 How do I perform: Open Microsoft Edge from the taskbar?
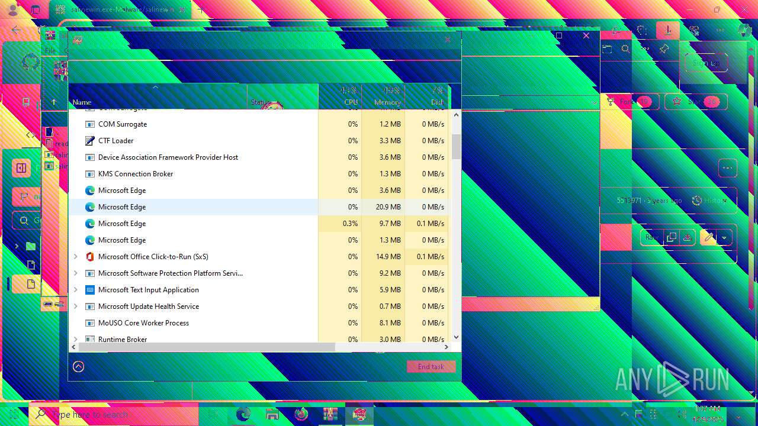[243, 414]
